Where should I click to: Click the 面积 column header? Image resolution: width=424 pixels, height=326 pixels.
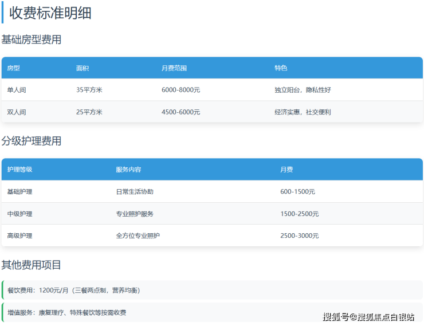point(83,68)
